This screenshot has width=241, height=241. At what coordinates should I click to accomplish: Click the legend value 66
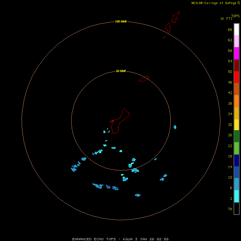230,29
